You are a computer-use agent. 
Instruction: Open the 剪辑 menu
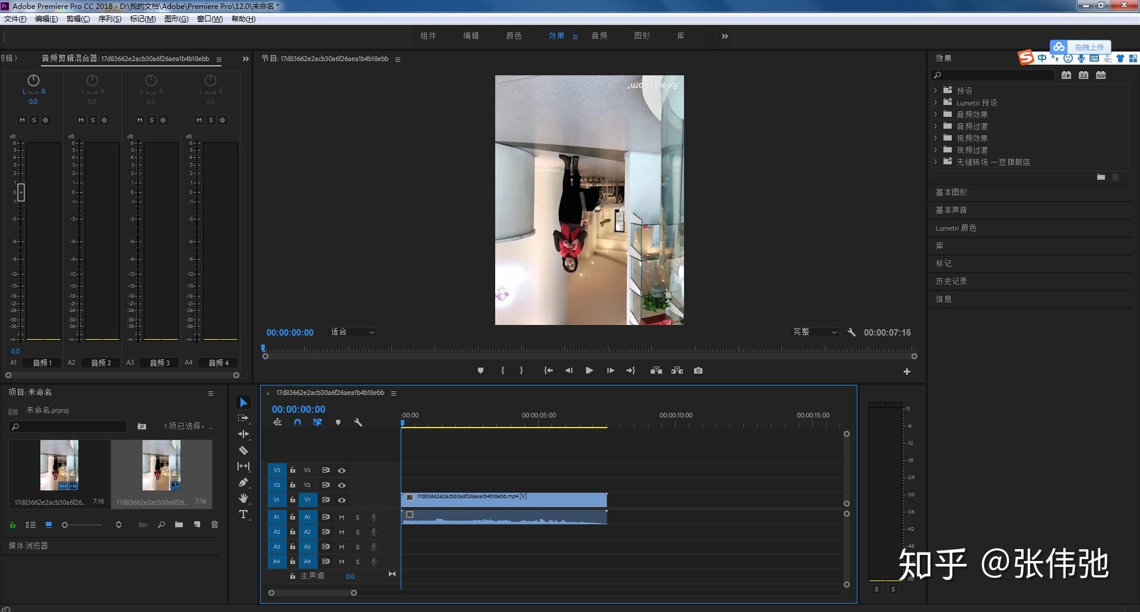click(78, 19)
